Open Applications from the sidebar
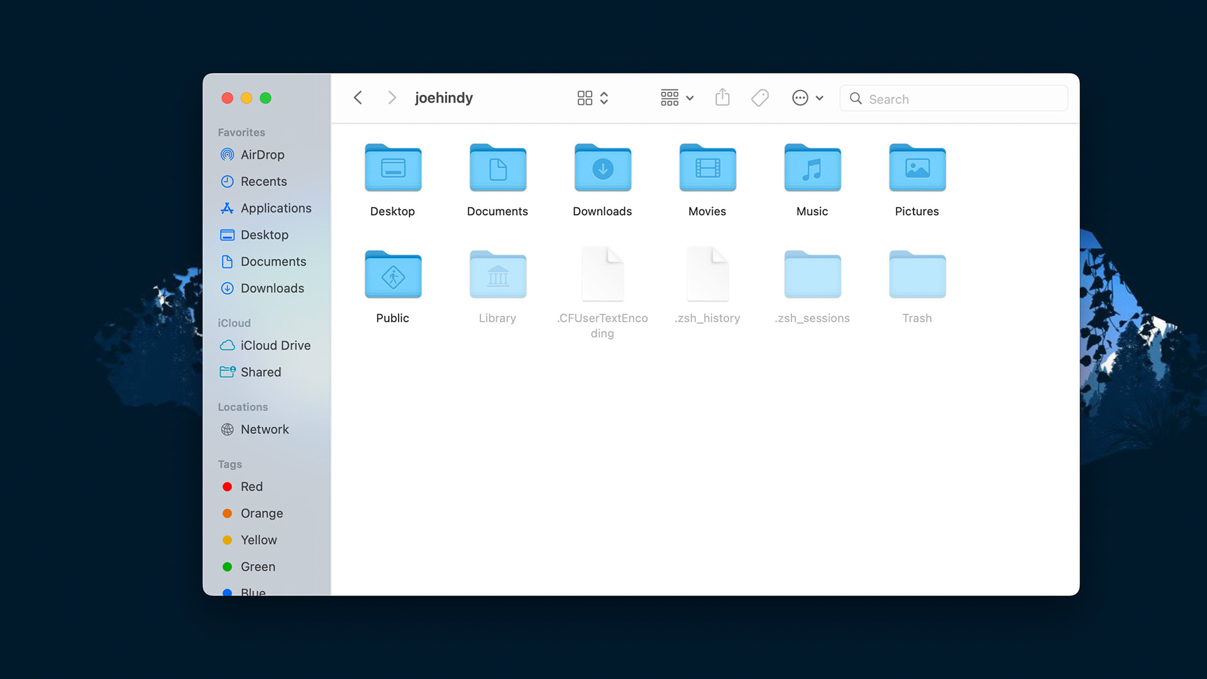The height and width of the screenshot is (679, 1207). pos(275,208)
